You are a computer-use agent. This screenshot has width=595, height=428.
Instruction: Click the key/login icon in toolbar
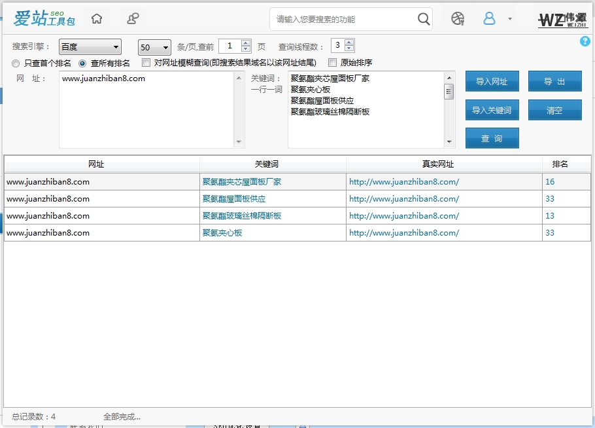pos(132,18)
